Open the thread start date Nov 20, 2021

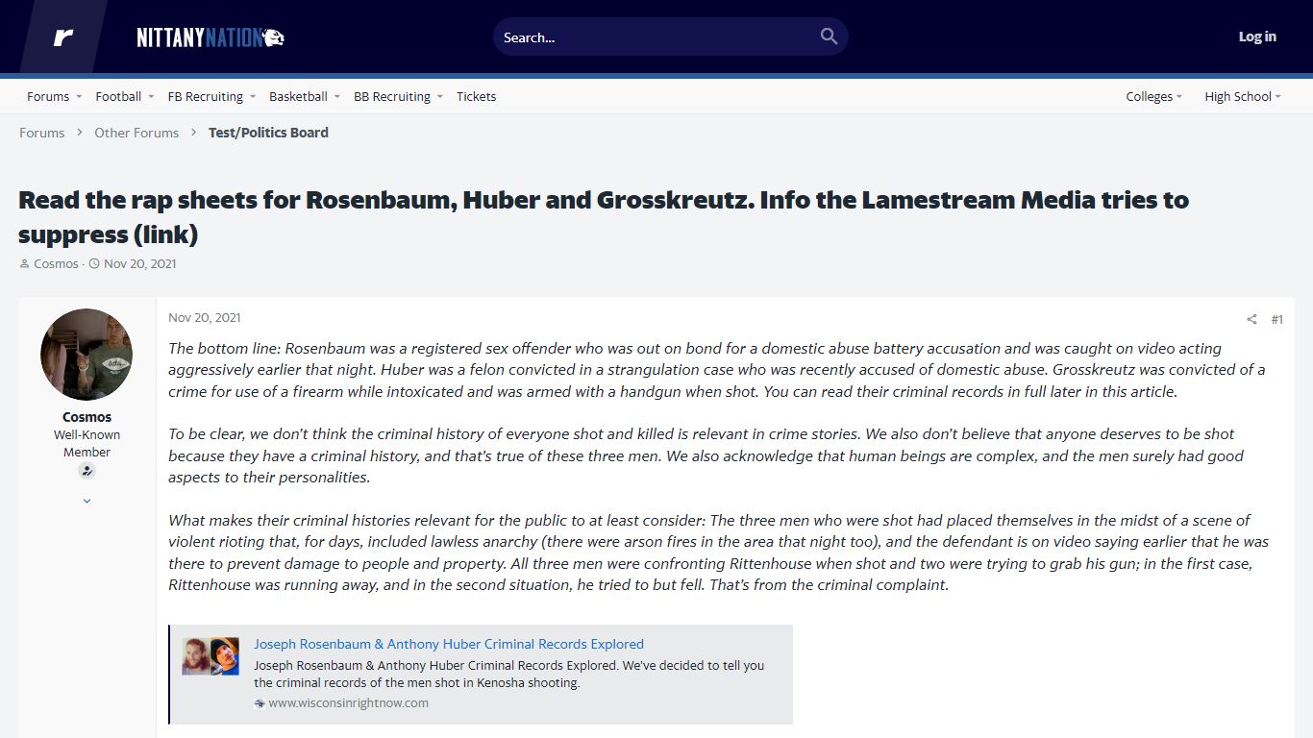pyautogui.click(x=139, y=263)
